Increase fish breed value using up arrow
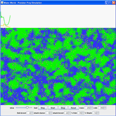 click(x=32, y=112)
